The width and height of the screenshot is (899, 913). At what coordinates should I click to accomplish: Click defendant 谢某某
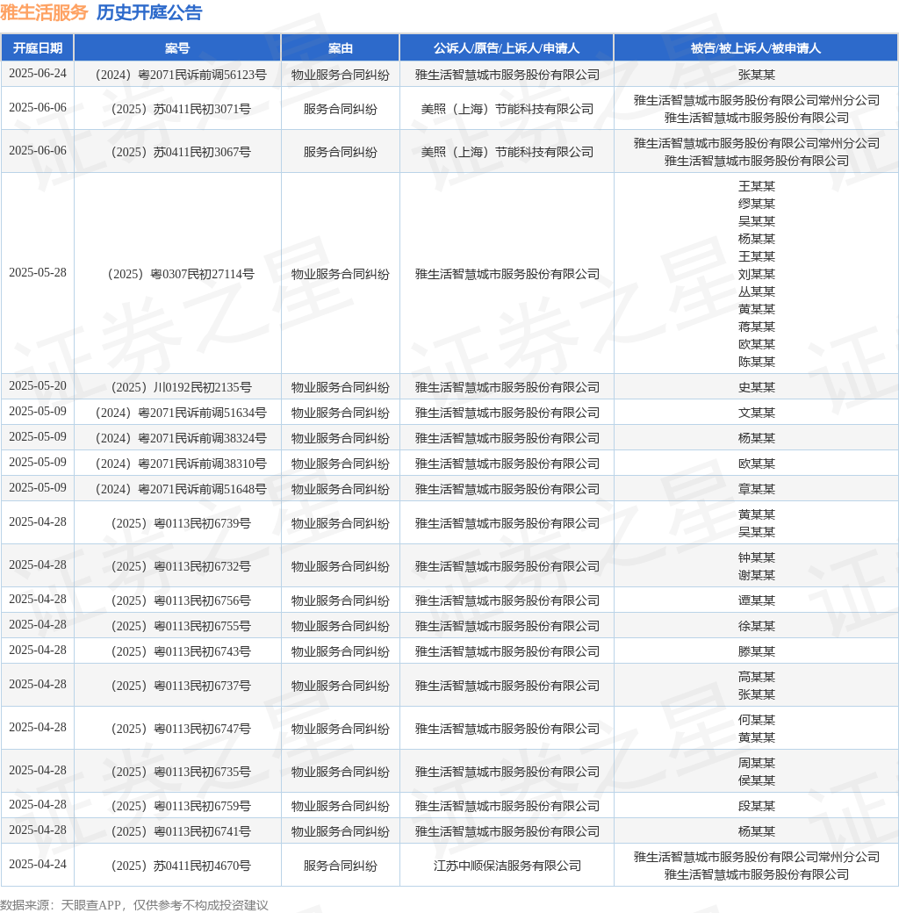click(757, 575)
